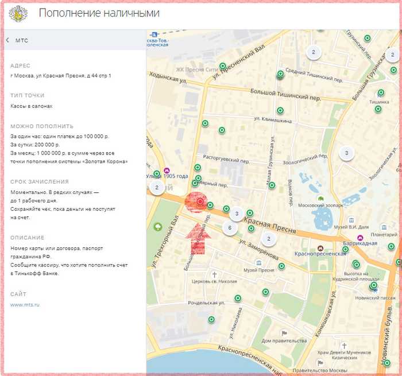Click the Церковь св. Николая cross icon
Image resolution: width=402 pixels, height=376 pixels.
(x=214, y=274)
